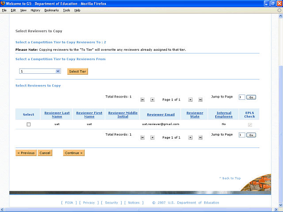This screenshot has height=212, width=283.
Task: Open the History menu
Action: click(35, 10)
